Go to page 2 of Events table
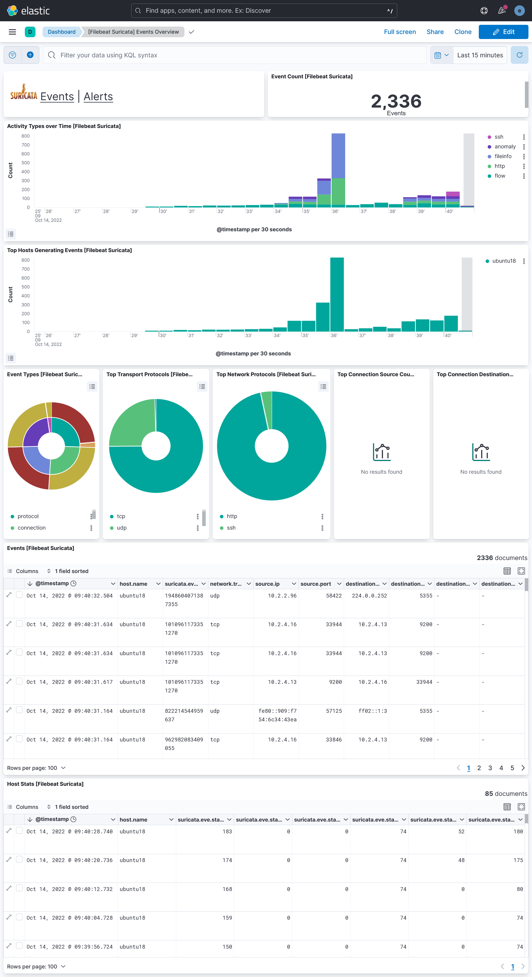 pyautogui.click(x=479, y=768)
